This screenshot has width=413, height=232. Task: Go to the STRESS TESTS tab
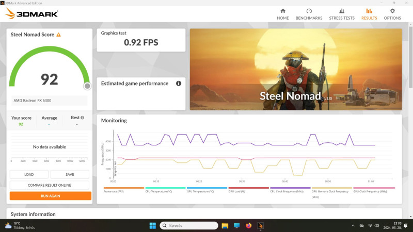pyautogui.click(x=342, y=14)
